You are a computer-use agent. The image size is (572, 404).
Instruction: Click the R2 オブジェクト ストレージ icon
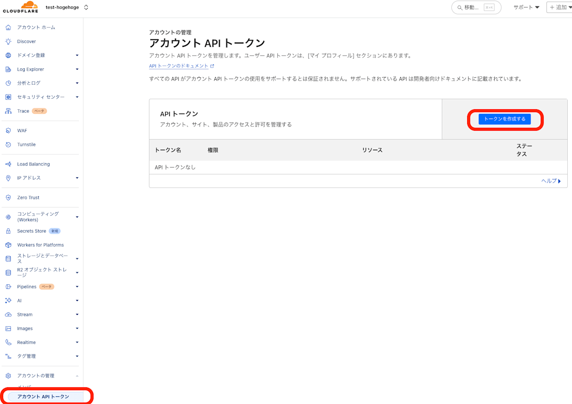tap(8, 272)
